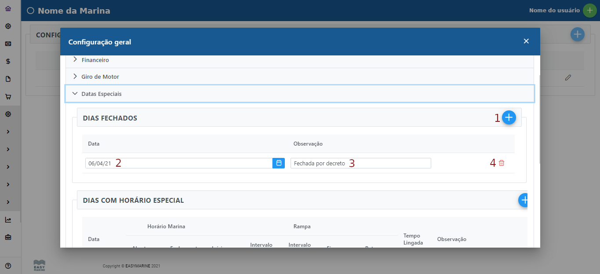Click the green plus beside Nome do usuário

pyautogui.click(x=589, y=11)
